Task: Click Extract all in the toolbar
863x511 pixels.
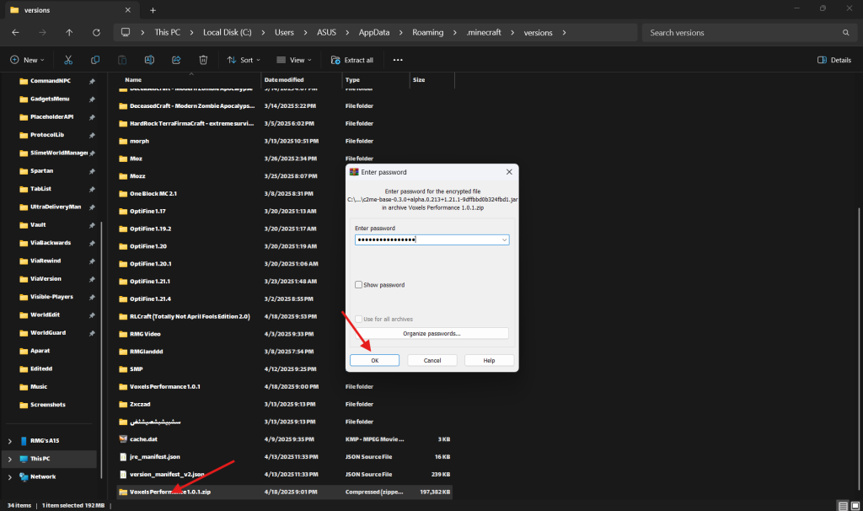Action: click(352, 60)
